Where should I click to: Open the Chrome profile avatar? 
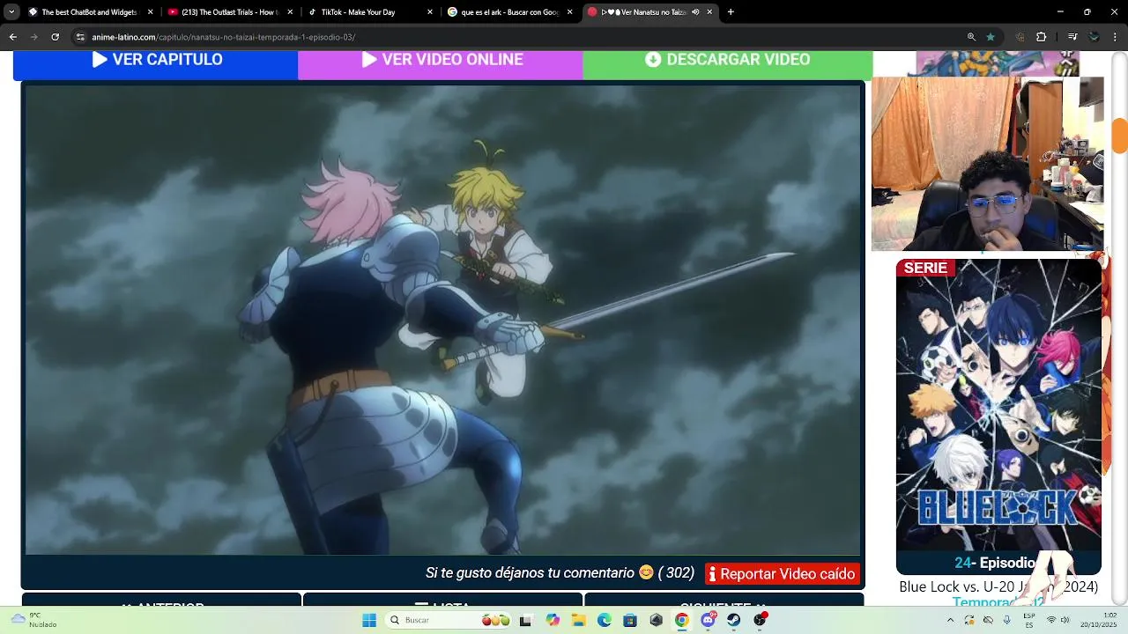click(1094, 37)
